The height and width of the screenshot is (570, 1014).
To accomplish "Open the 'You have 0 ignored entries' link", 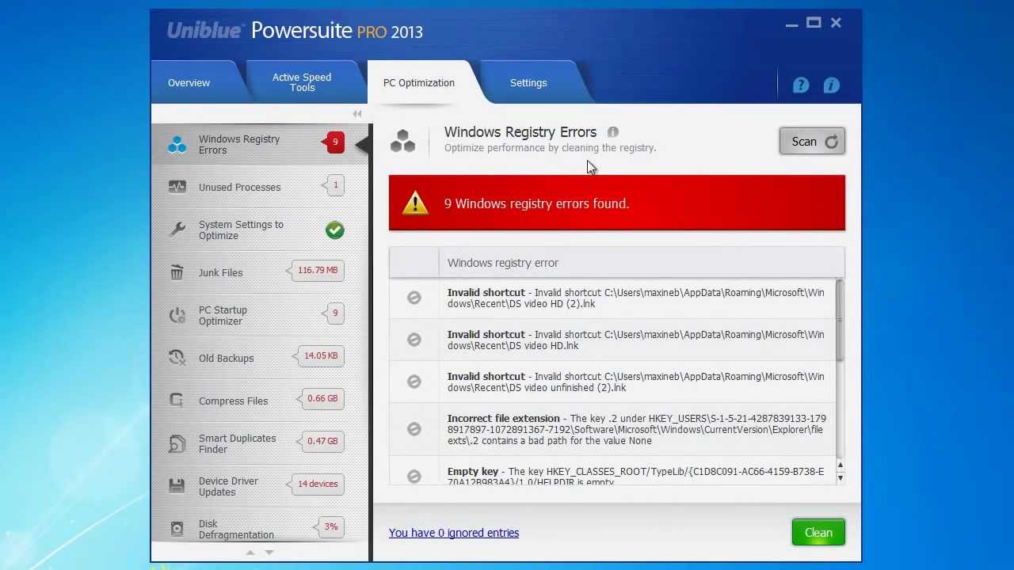I will [x=454, y=533].
